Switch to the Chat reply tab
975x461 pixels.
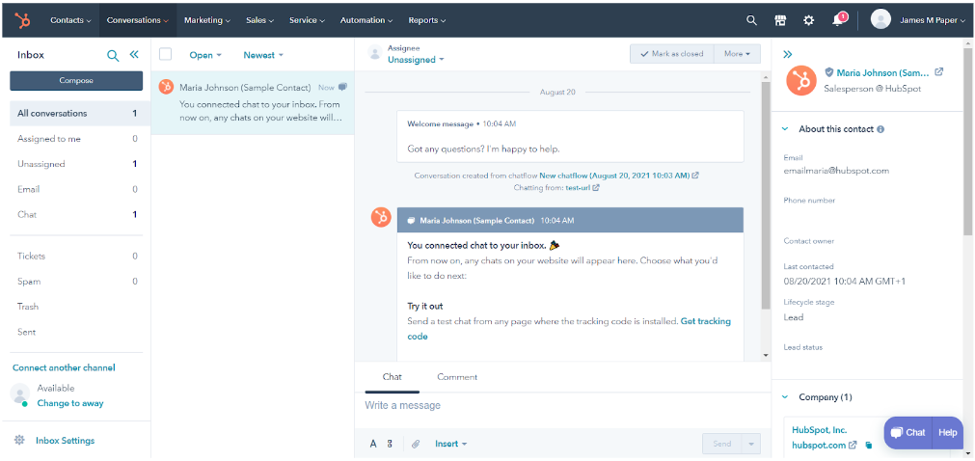coord(392,377)
